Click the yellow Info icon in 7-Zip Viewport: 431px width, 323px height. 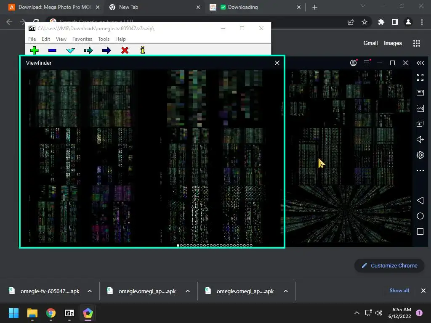[143, 50]
